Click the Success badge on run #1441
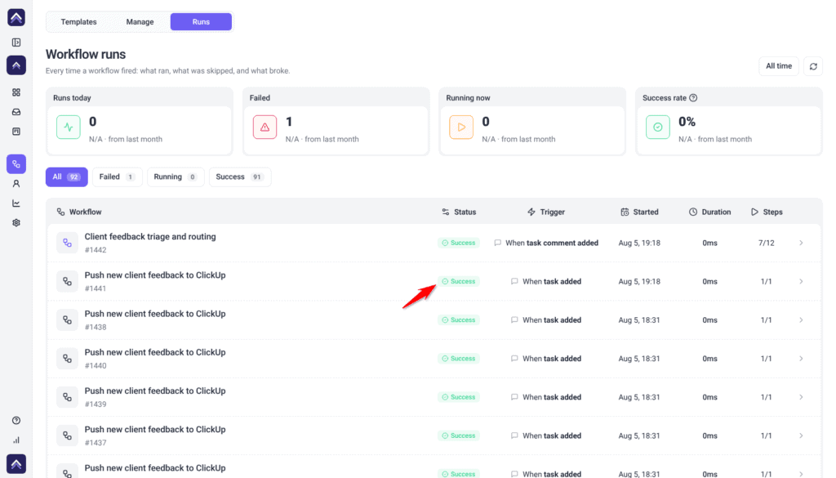Screen dimensions: 836x478 [x=459, y=281]
